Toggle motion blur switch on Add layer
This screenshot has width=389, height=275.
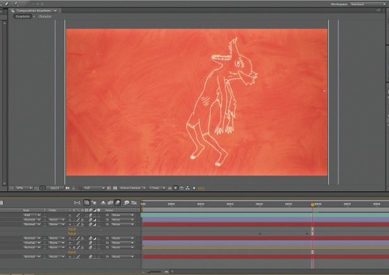click(90, 215)
